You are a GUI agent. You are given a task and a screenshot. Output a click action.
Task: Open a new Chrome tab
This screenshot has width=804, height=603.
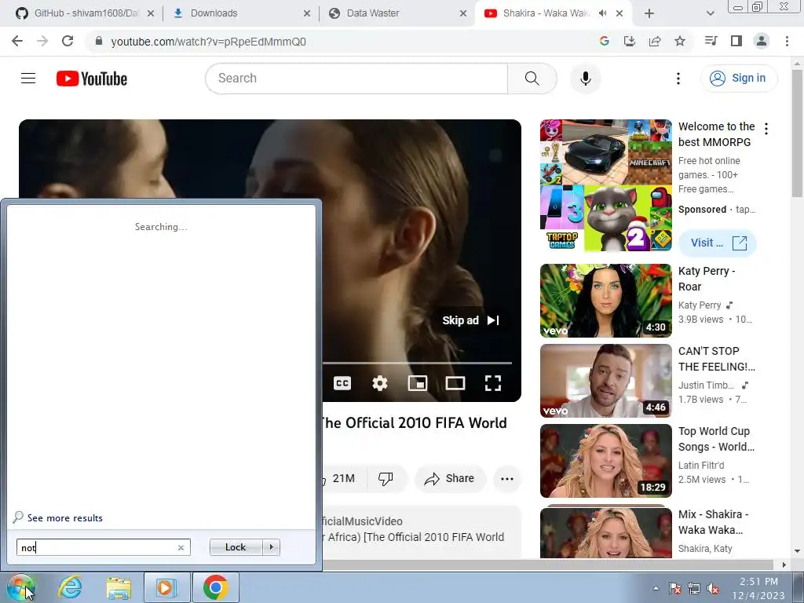pos(649,13)
